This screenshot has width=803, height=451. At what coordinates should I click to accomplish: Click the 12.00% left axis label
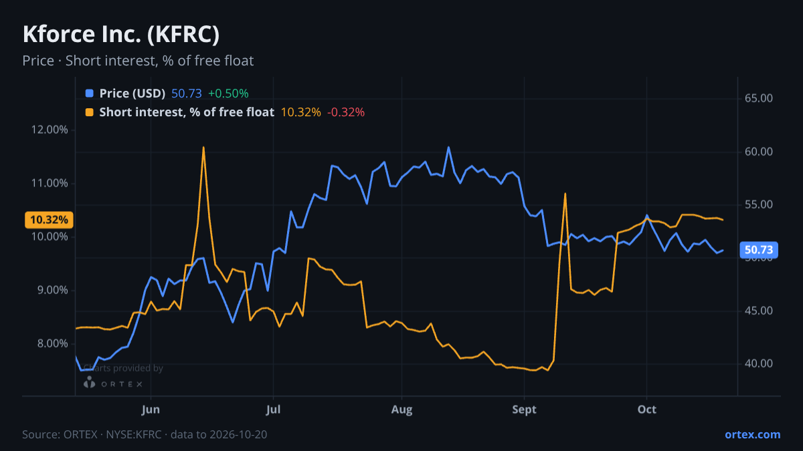tap(49, 130)
